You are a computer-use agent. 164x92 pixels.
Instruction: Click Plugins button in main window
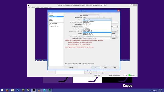pyautogui.click(x=90, y=73)
